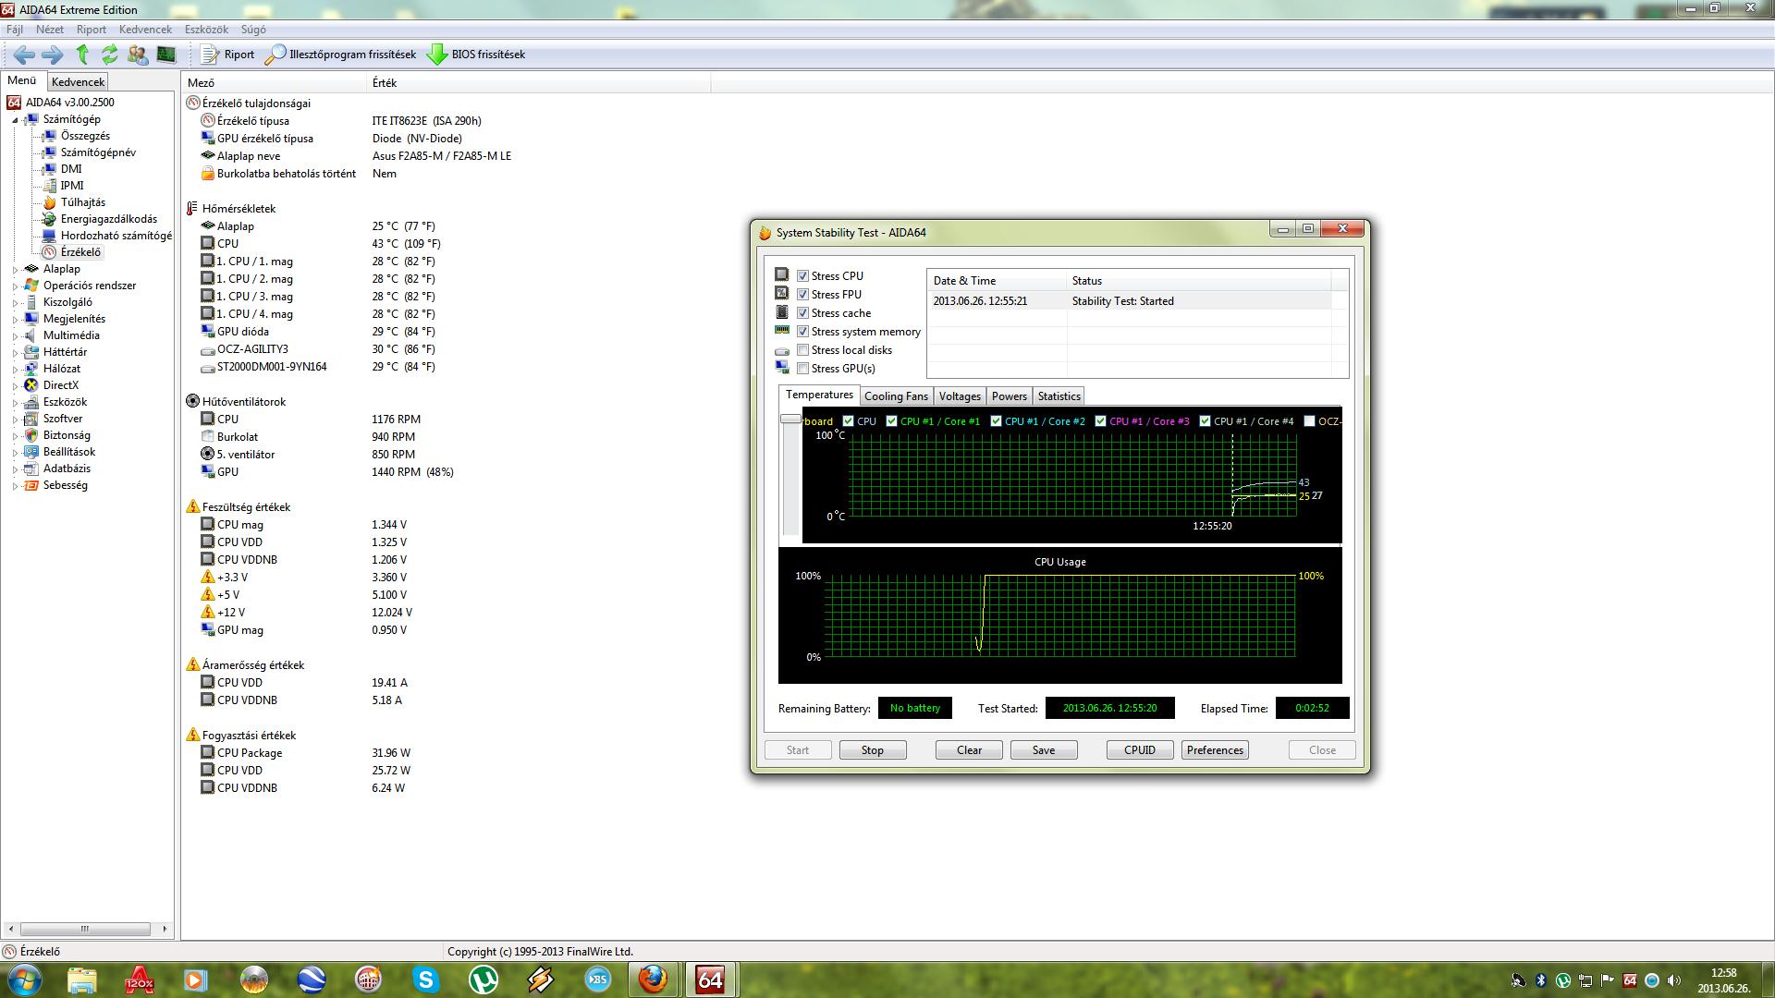The image size is (1775, 998).
Task: Open the system stability monitor toolbar icon
Action: [165, 55]
